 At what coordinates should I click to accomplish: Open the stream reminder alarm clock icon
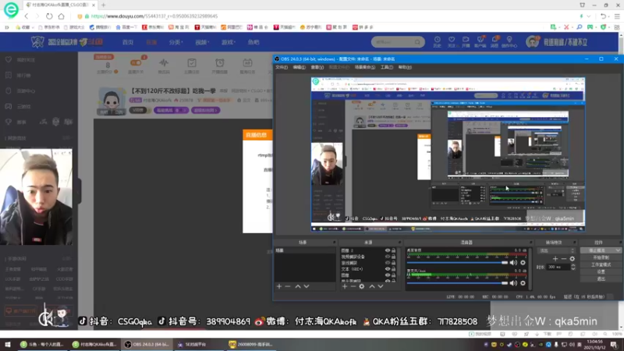tap(220, 63)
